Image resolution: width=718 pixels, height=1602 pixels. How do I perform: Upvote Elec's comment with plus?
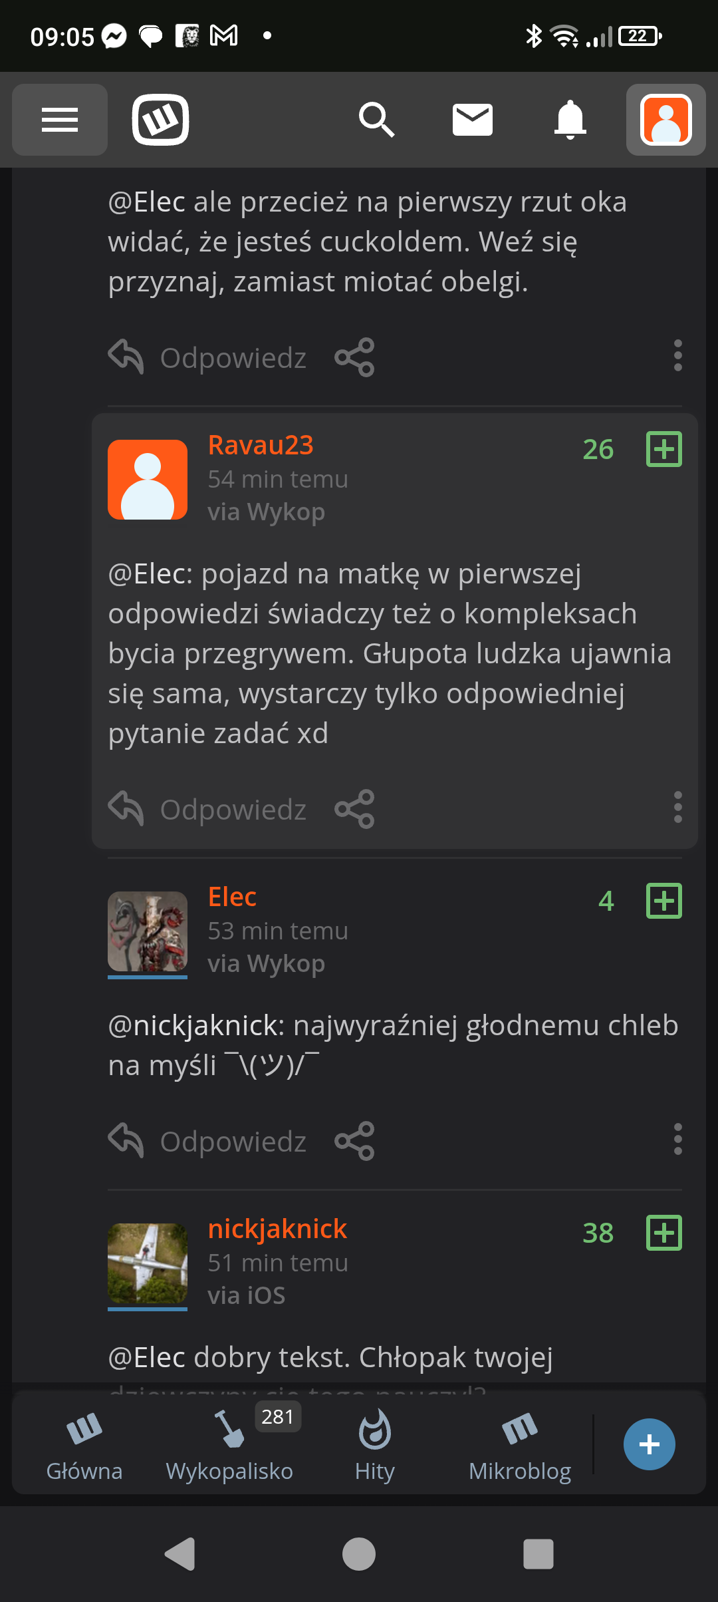[664, 901]
